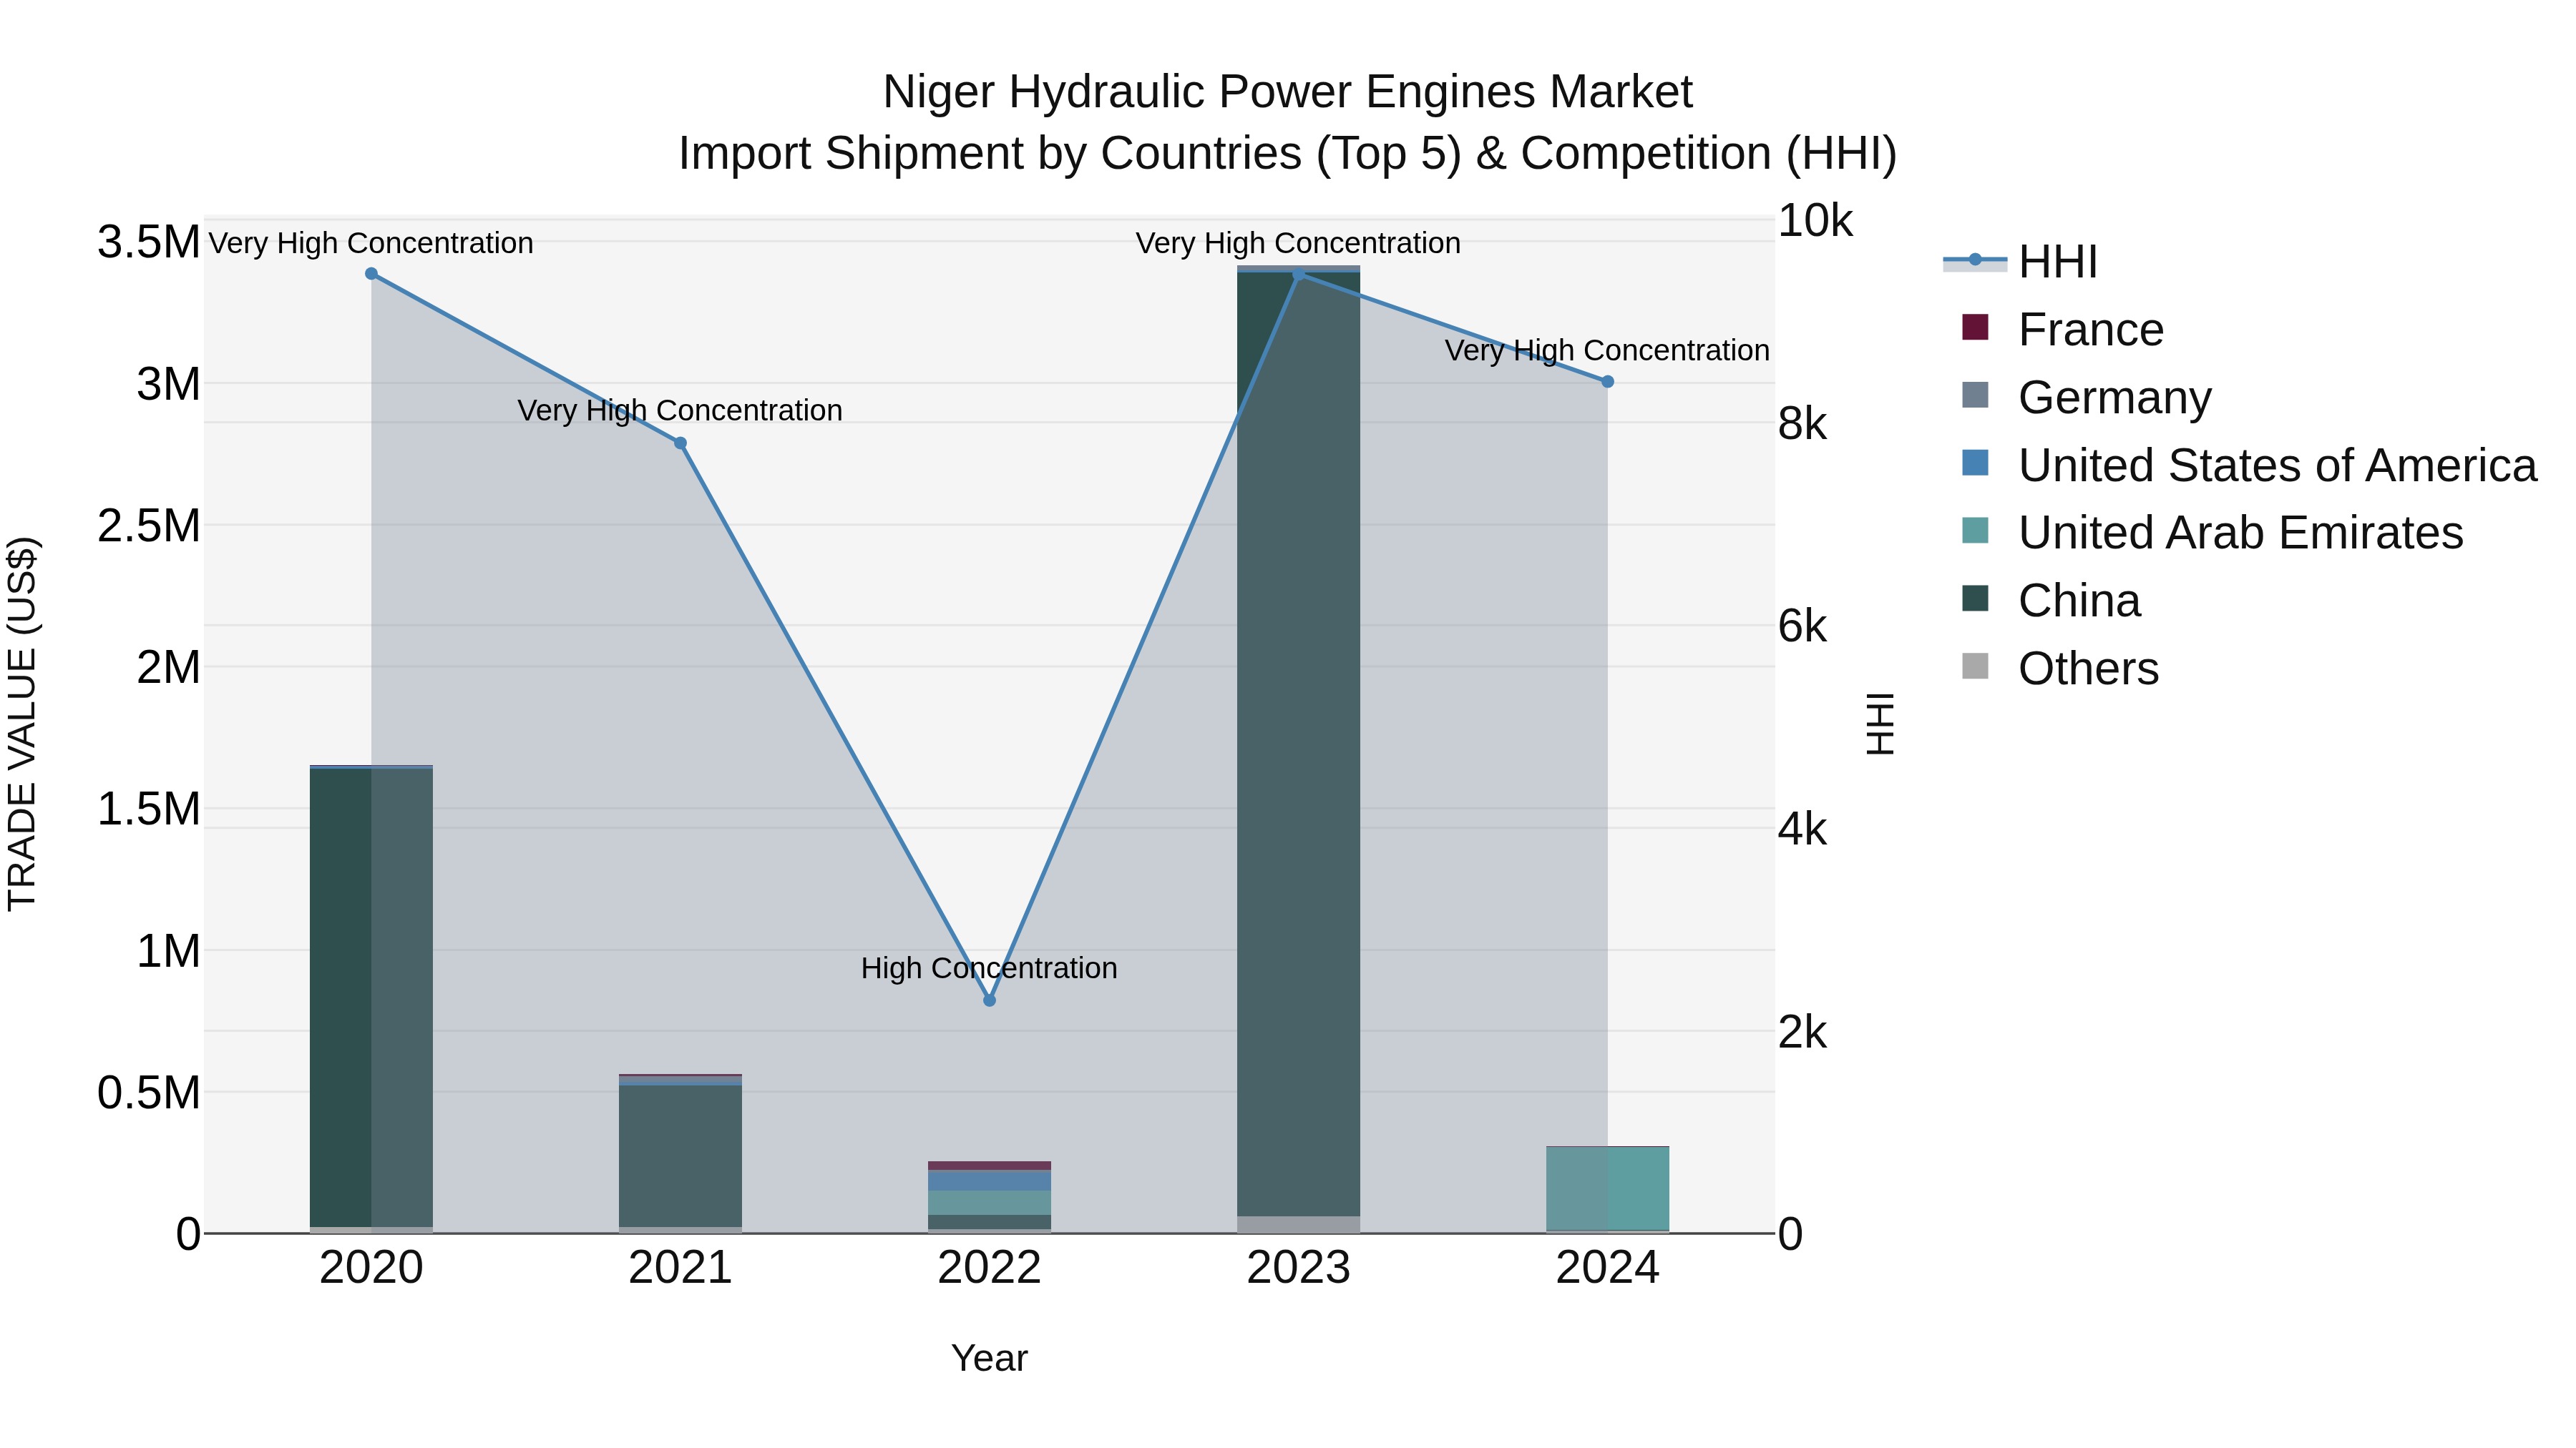Select the 2023 HHI data point
Image resolution: width=2576 pixels, height=1448 pixels.
click(x=1298, y=275)
